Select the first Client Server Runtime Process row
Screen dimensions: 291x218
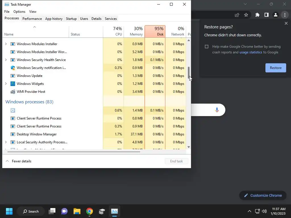pyautogui.click(x=94, y=118)
